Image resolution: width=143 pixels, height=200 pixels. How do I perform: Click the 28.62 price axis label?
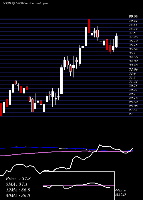pos(133,102)
